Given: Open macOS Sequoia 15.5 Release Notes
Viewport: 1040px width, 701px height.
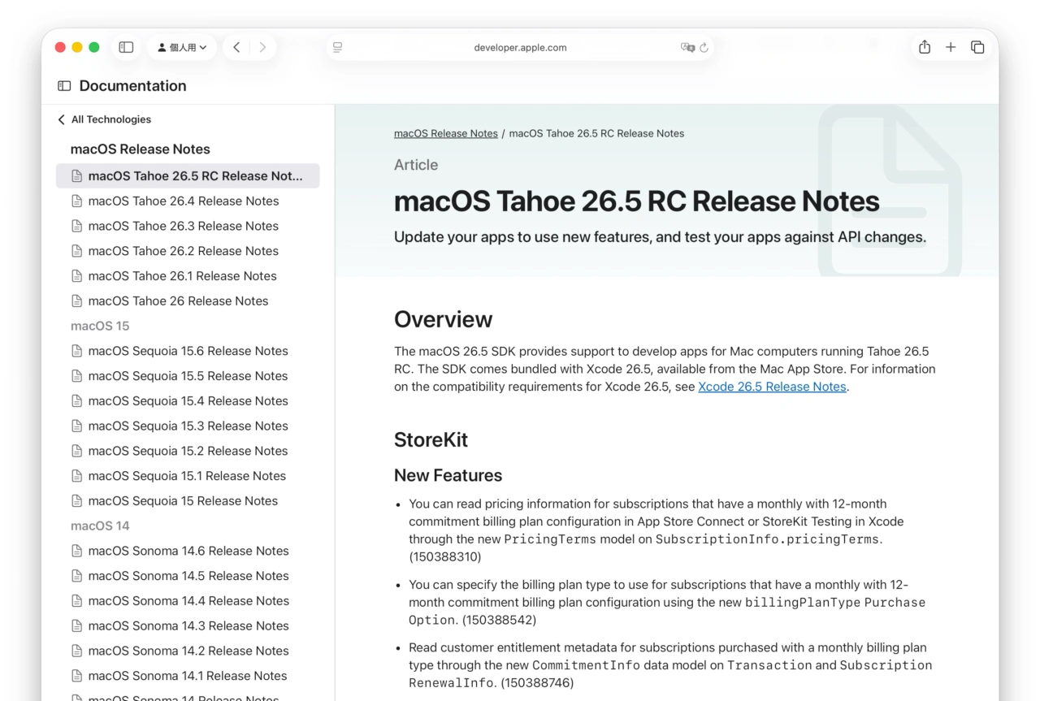Looking at the screenshot, I should click(x=188, y=376).
